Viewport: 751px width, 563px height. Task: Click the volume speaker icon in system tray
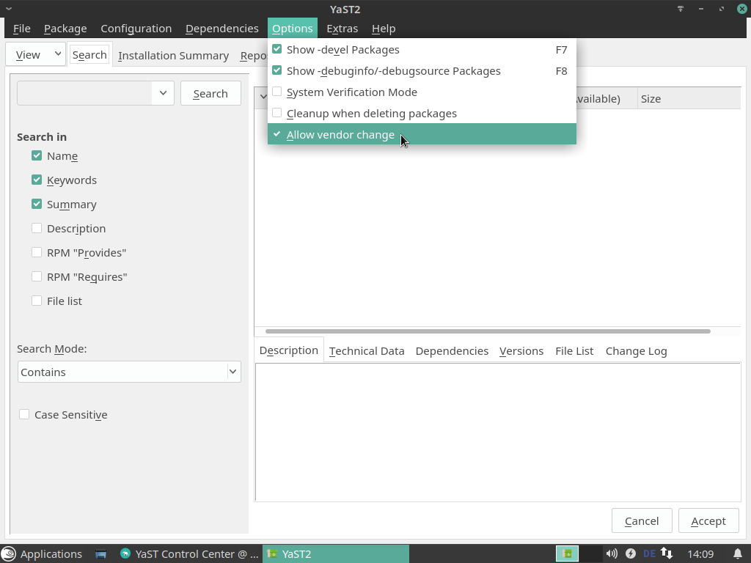[611, 554]
